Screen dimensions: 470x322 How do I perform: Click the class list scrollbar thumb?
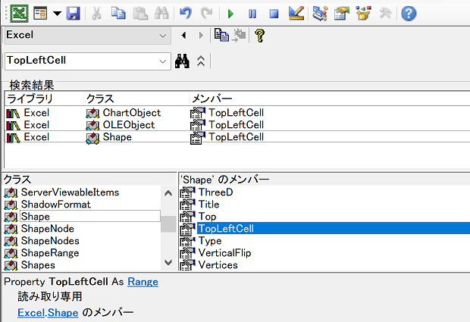pos(168,224)
